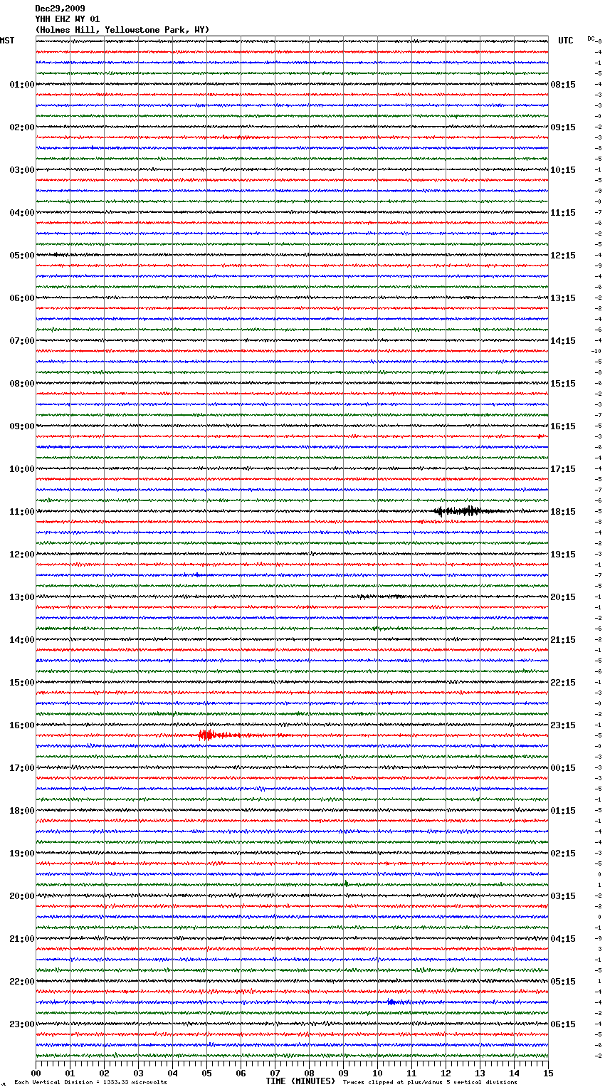The image size is (605, 1092).
Task: Select the 07:00 MST hour label
Action: point(21,341)
